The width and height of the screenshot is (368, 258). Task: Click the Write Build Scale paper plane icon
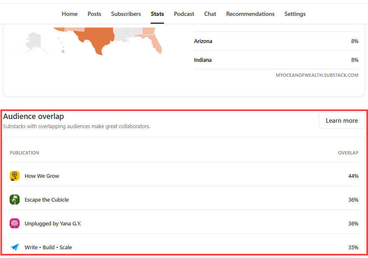[x=15, y=247]
